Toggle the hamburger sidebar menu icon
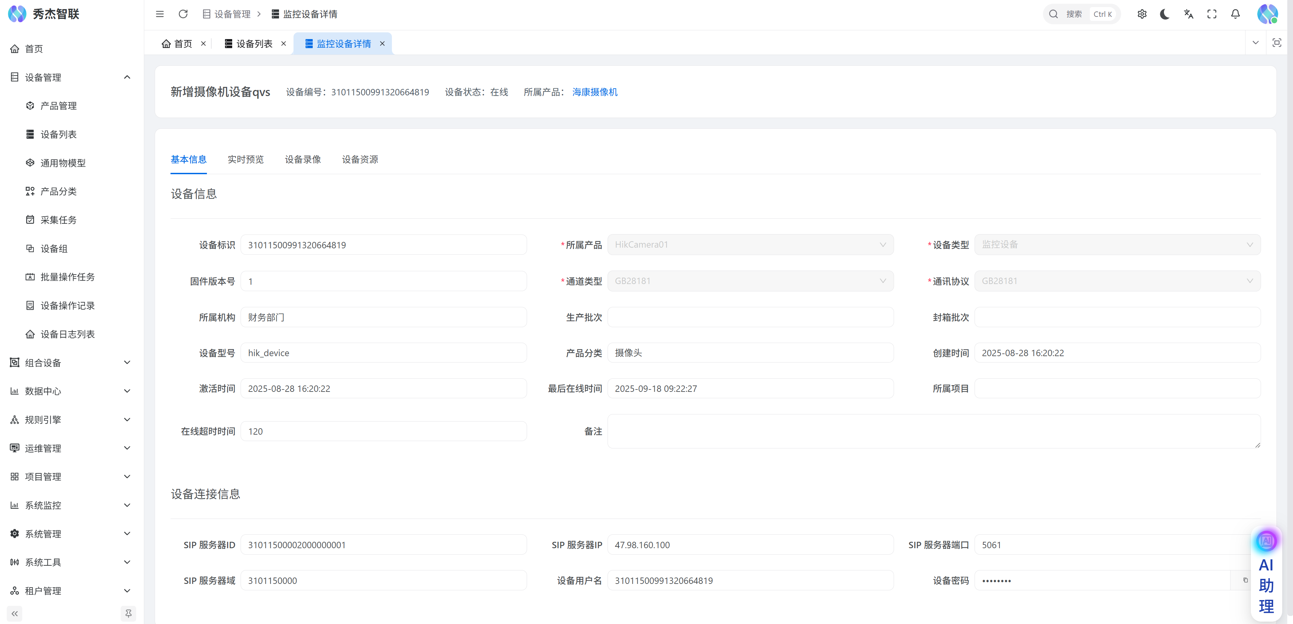The width and height of the screenshot is (1293, 624). tap(160, 14)
